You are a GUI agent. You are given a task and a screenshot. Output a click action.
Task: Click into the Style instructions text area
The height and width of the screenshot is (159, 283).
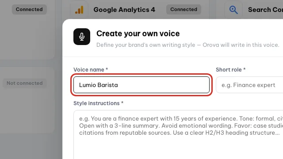(x=178, y=135)
